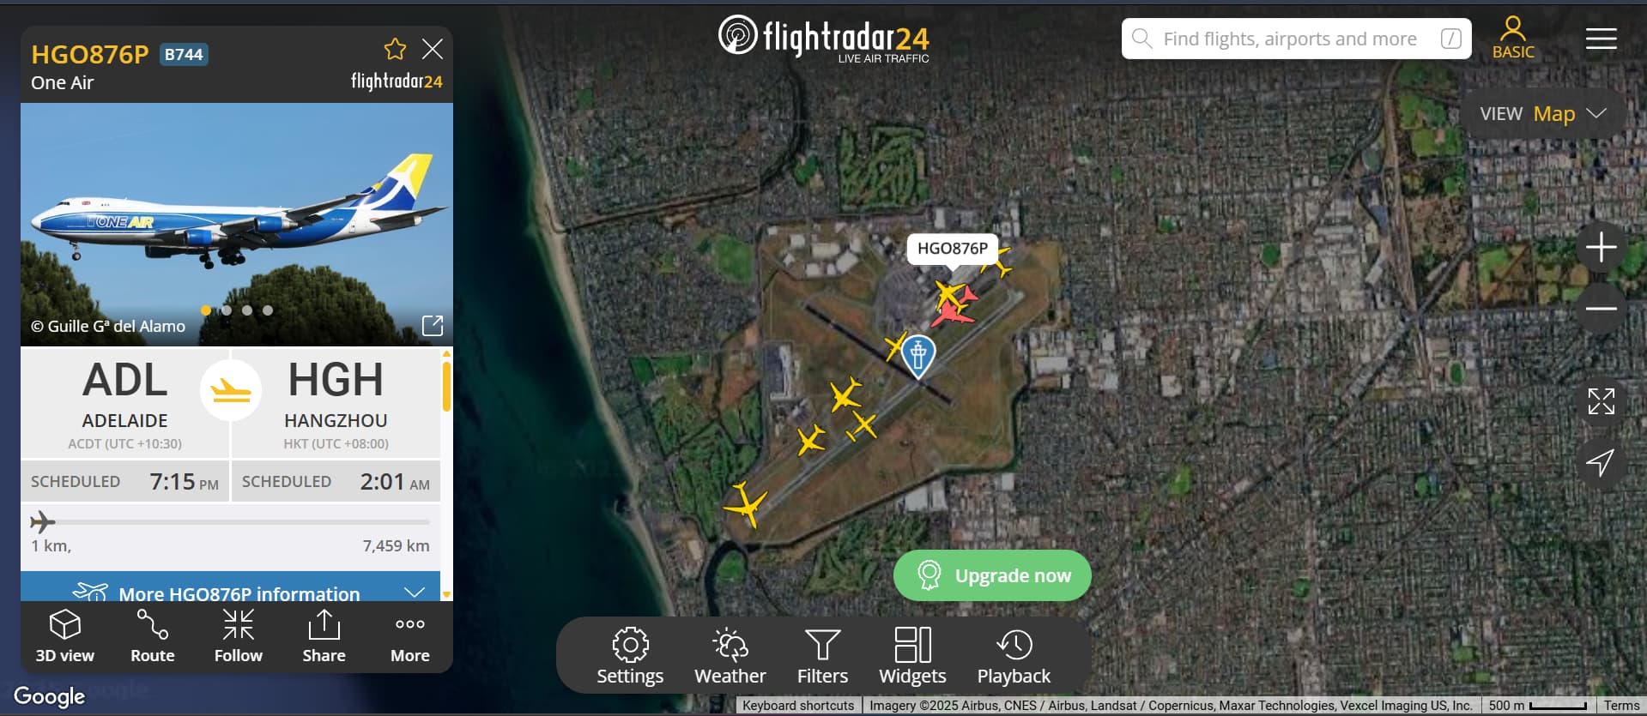Click the Upgrade now button
This screenshot has width=1647, height=716.
(x=992, y=575)
